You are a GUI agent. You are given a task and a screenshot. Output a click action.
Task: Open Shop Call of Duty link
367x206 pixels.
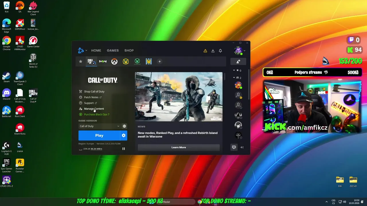(x=94, y=92)
